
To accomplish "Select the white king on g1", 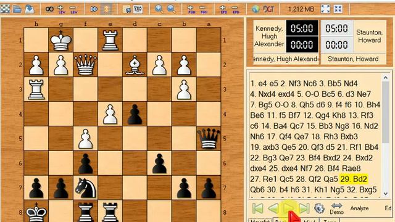I will pyautogui.click(x=61, y=40).
